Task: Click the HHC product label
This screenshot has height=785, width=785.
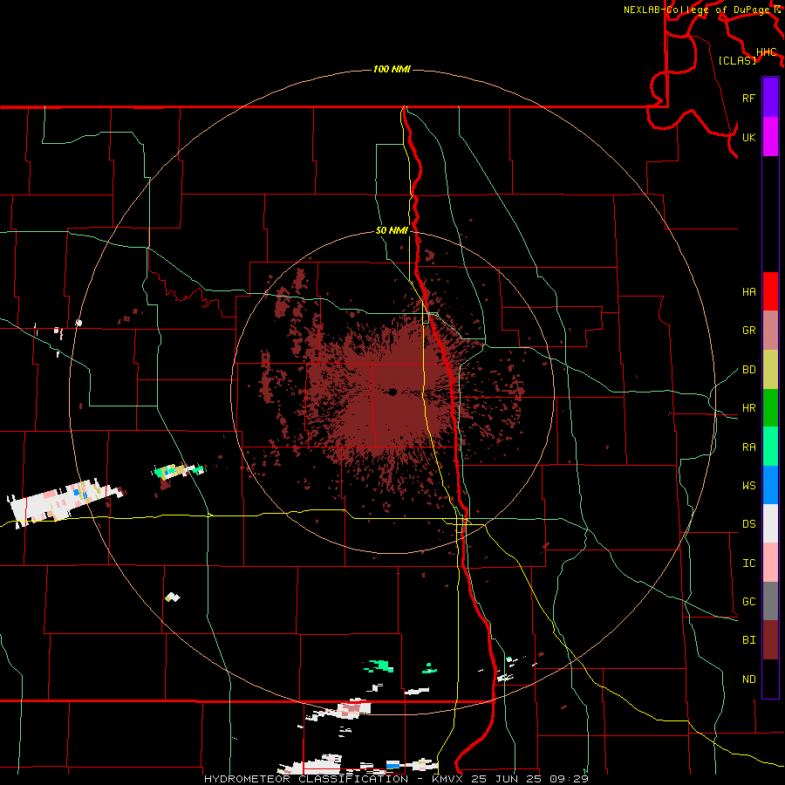Action: pyautogui.click(x=766, y=52)
